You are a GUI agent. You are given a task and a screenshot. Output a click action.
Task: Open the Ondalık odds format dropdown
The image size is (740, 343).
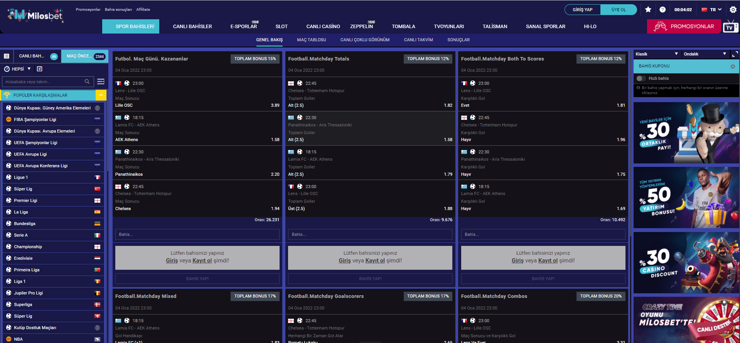(705, 54)
